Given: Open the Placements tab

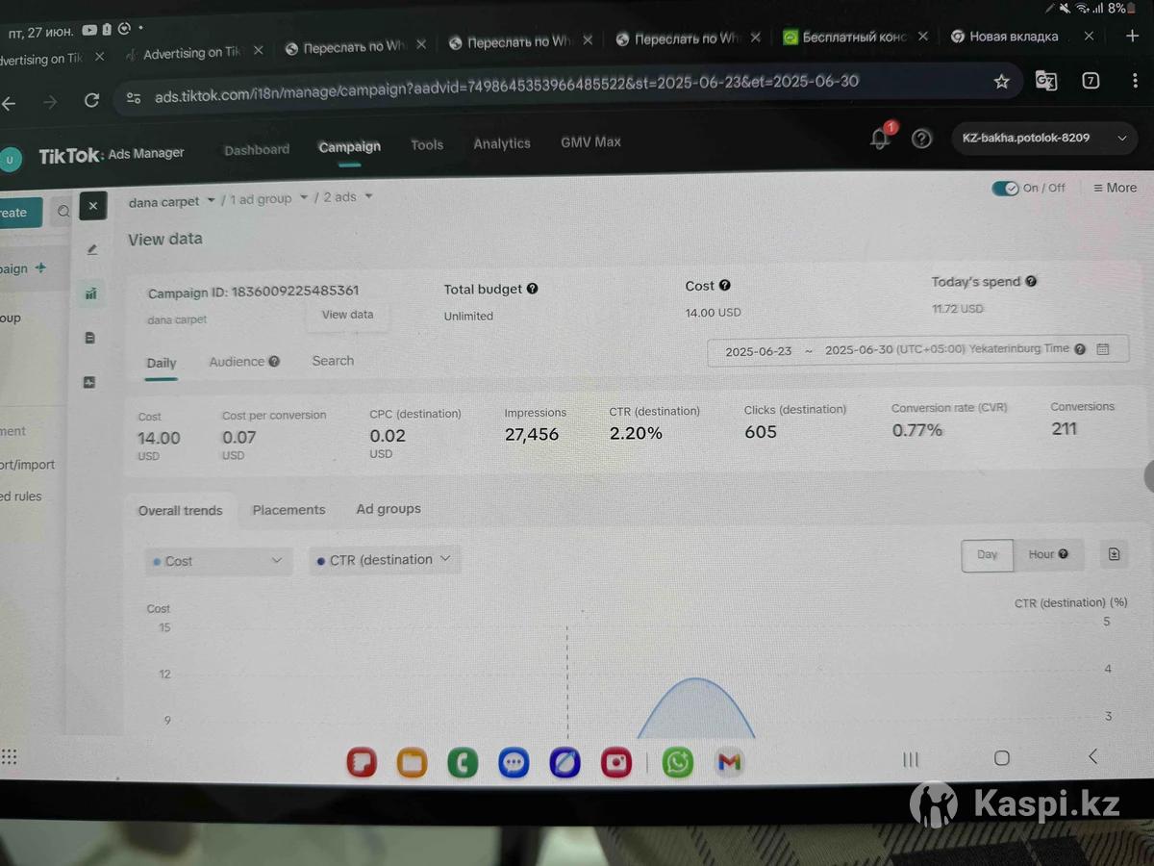Looking at the screenshot, I should coord(288,510).
